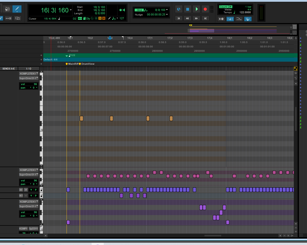Open the Nudge value dropdown

pos(167,15)
